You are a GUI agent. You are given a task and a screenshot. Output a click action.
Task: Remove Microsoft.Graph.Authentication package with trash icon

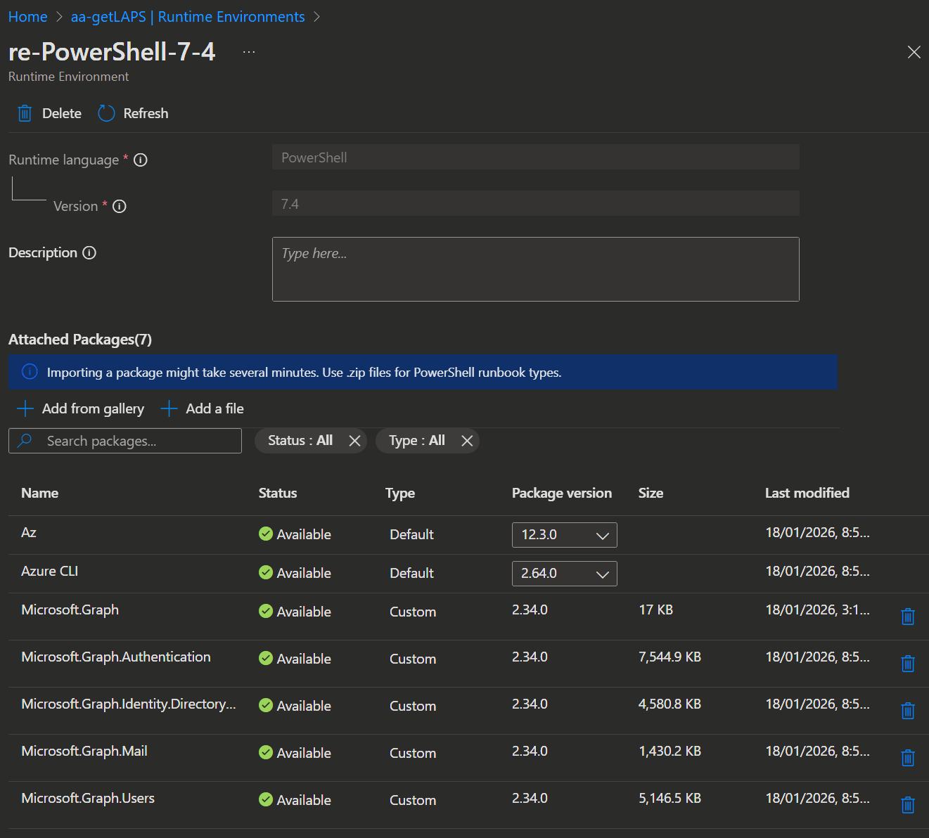point(907,664)
